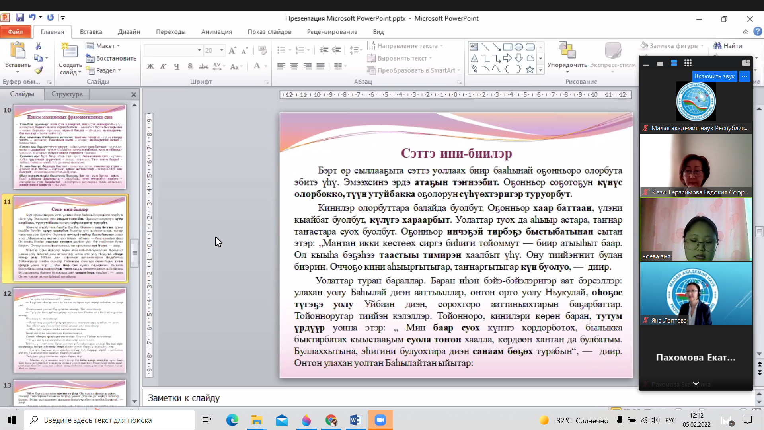Select the oval shape in shapes gallery

pyautogui.click(x=518, y=47)
